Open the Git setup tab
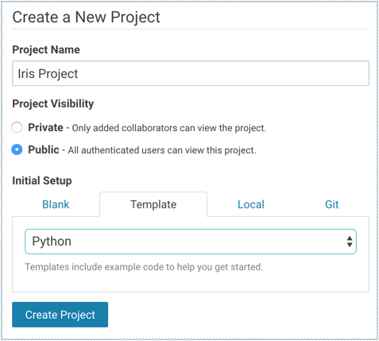379x341 pixels. tap(331, 204)
